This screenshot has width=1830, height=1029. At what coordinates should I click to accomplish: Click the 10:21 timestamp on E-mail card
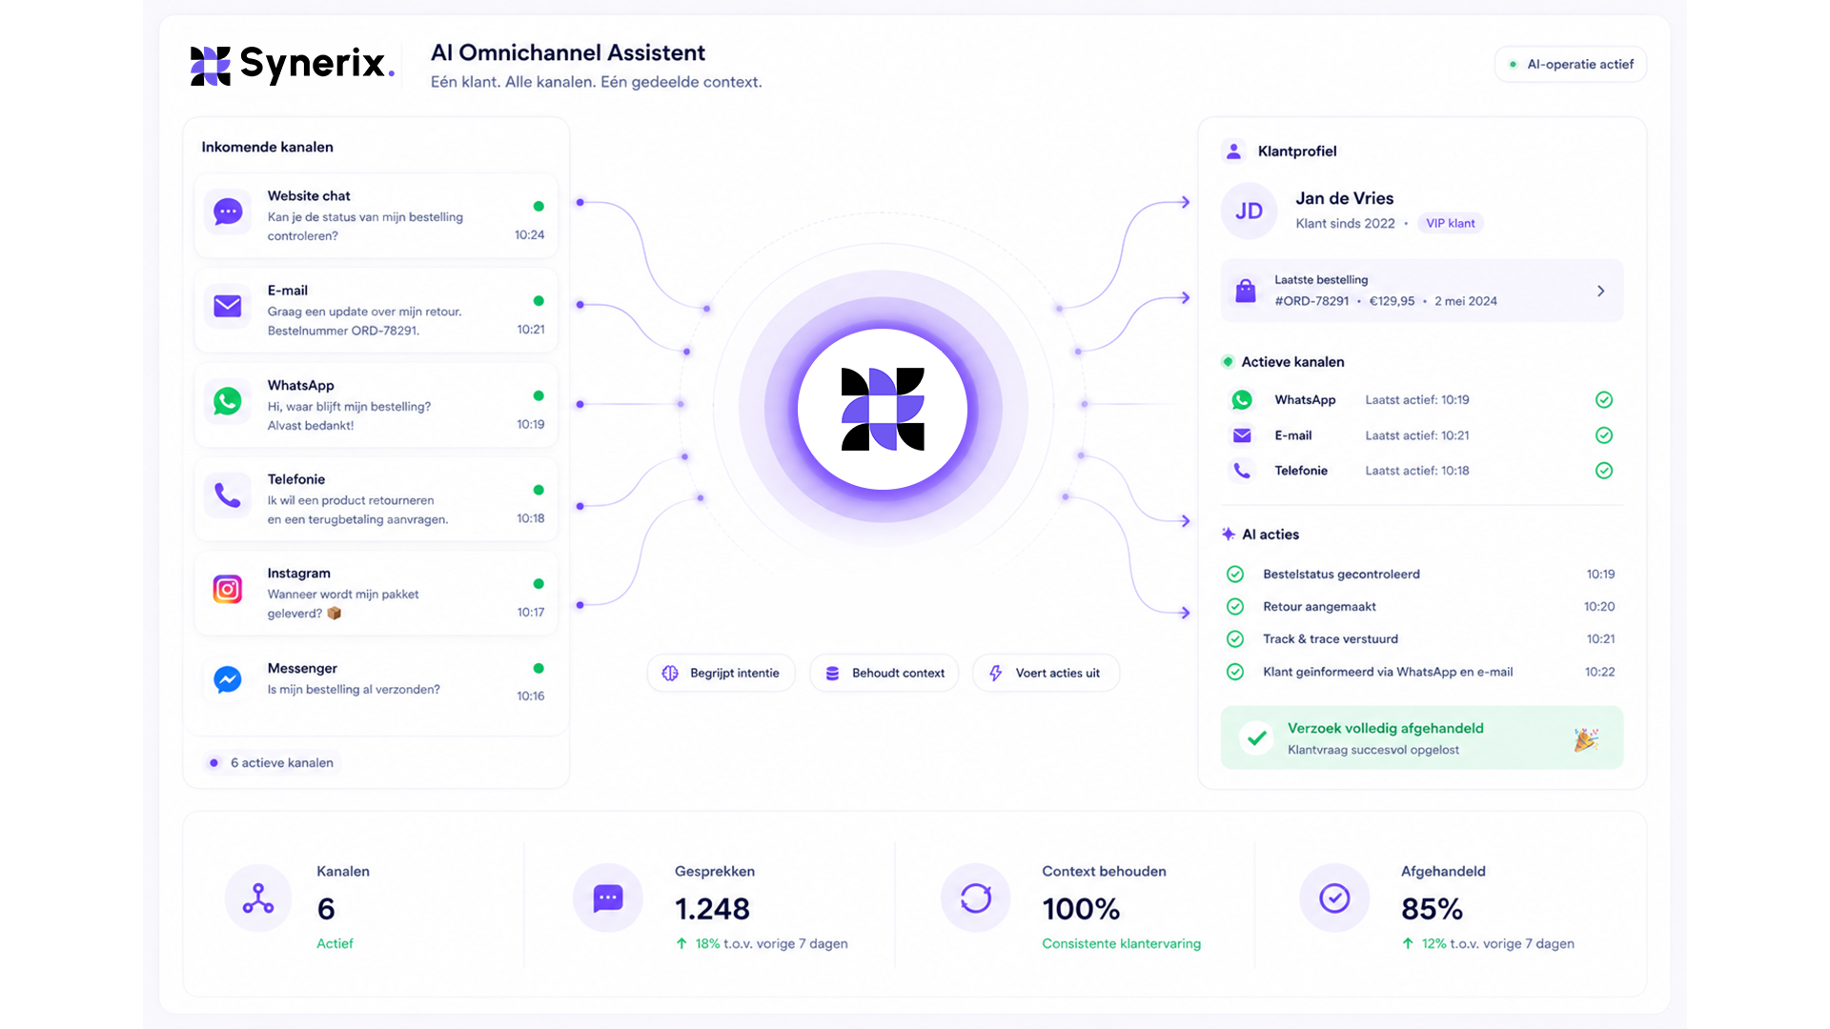(x=531, y=330)
